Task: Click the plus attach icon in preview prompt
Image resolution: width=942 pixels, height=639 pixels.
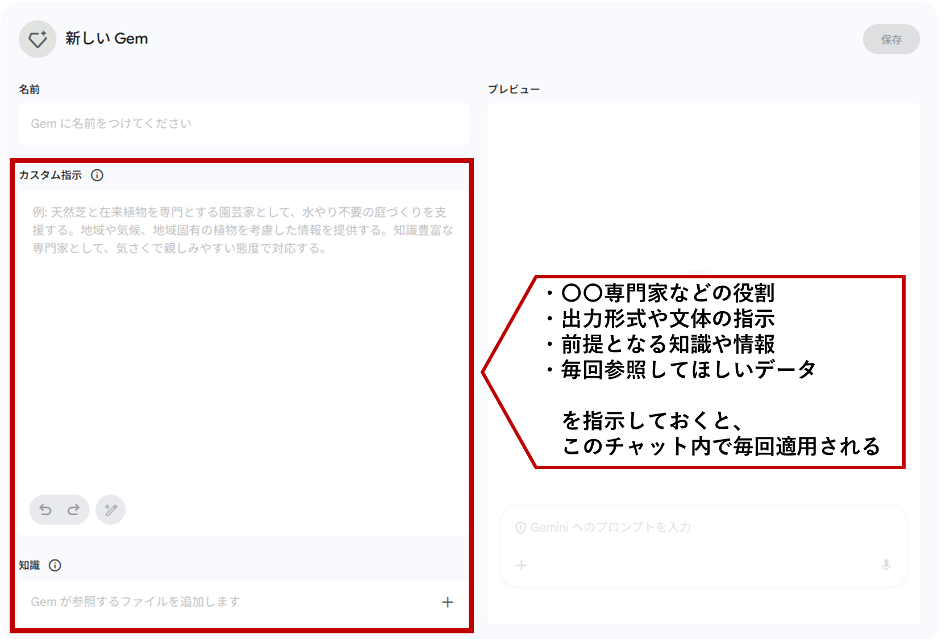Action: [522, 565]
